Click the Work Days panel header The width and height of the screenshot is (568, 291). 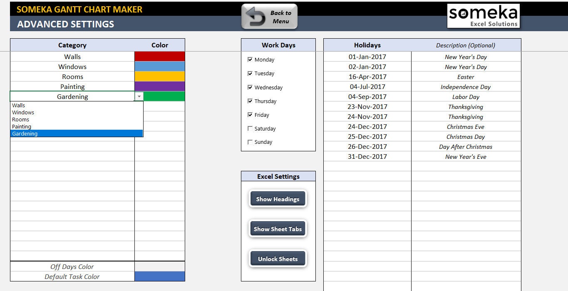[x=278, y=45]
